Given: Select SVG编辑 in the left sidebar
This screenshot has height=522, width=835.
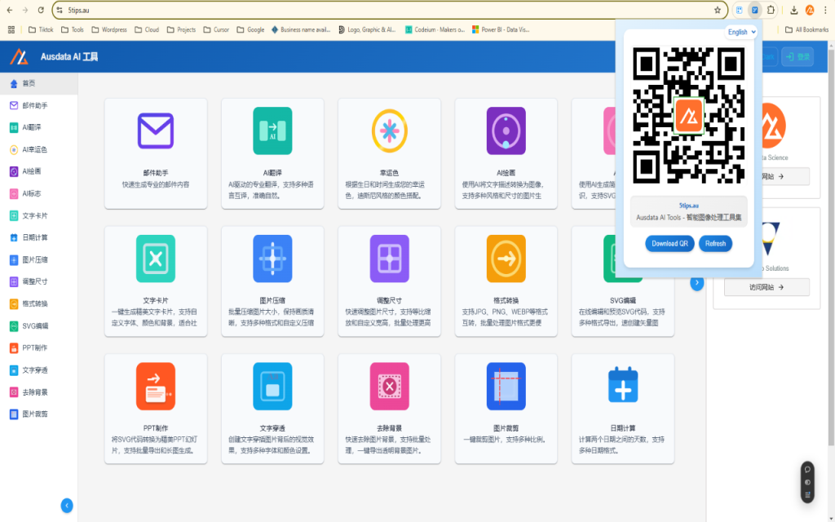Looking at the screenshot, I should click(39, 326).
